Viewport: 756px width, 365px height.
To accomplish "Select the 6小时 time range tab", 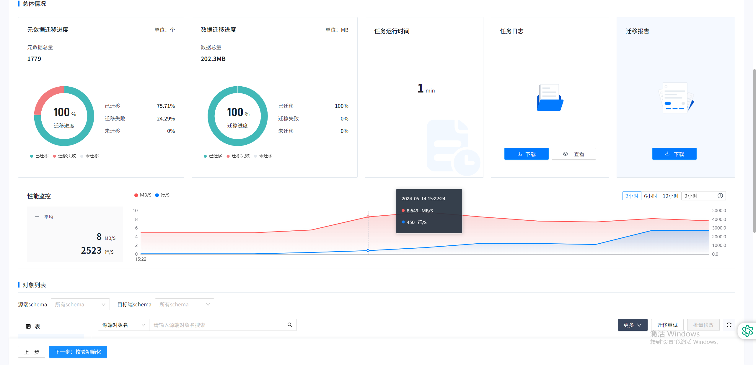I will [x=650, y=196].
